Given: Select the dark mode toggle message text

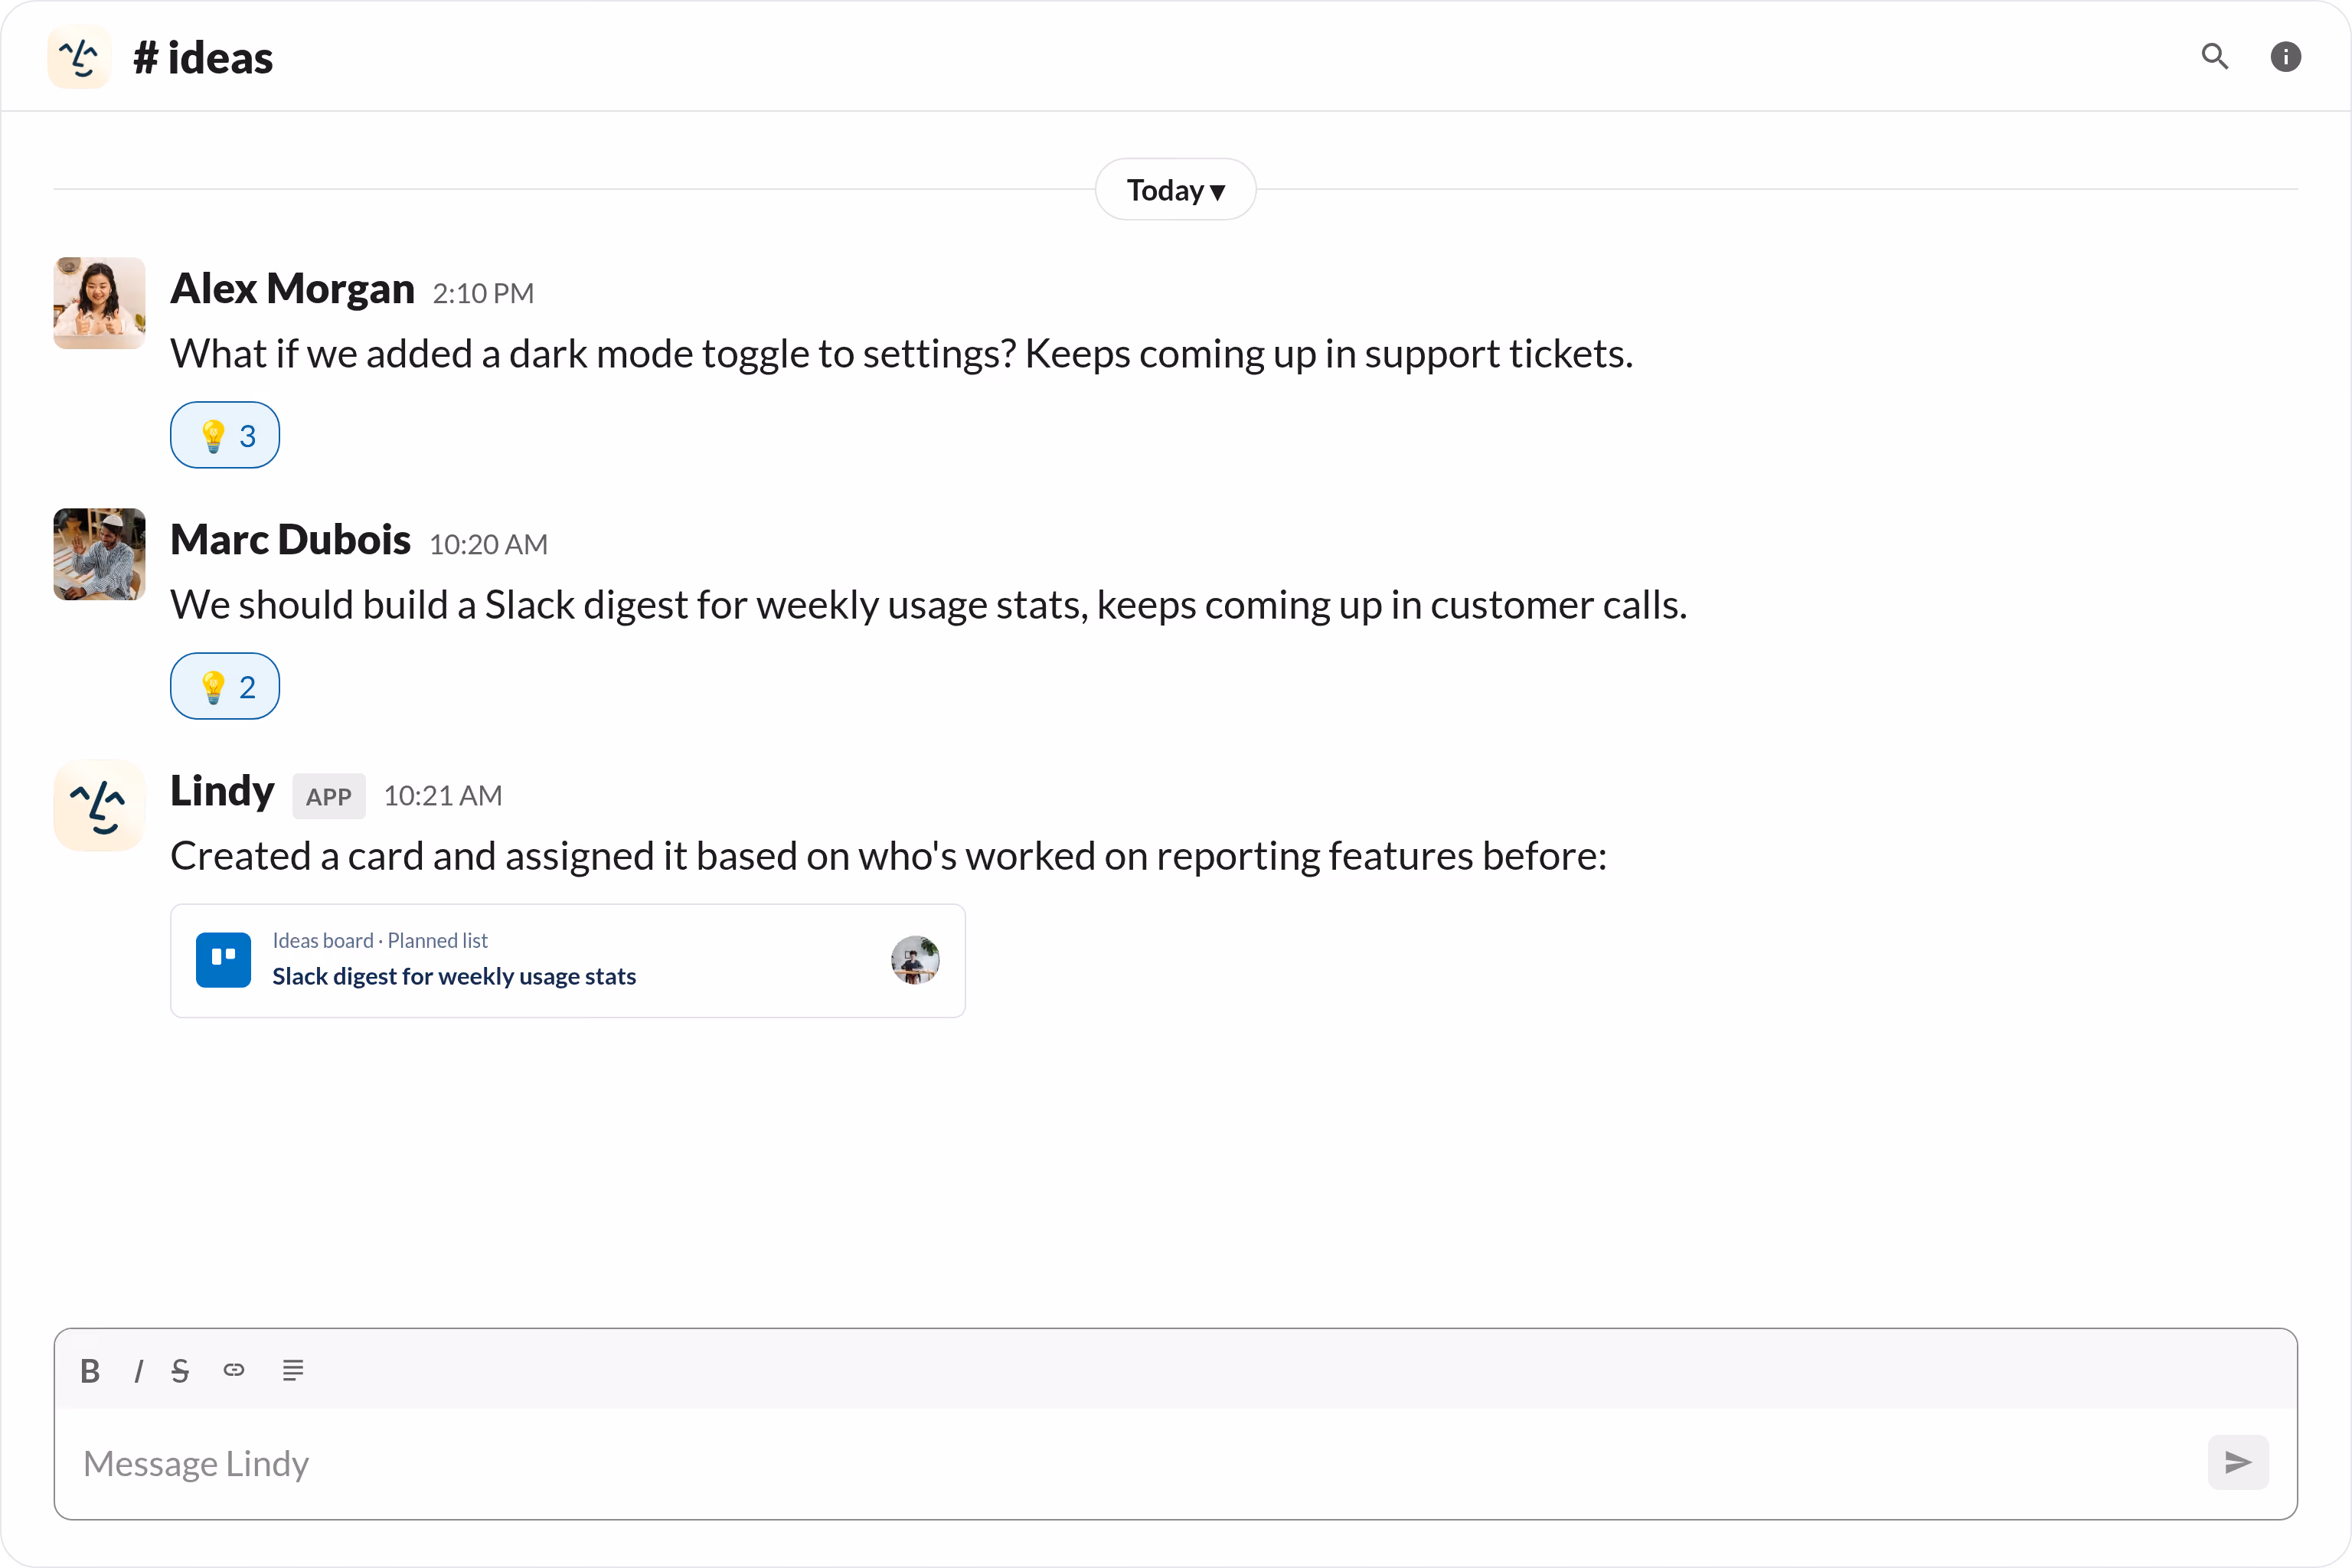Looking at the screenshot, I should (x=902, y=354).
